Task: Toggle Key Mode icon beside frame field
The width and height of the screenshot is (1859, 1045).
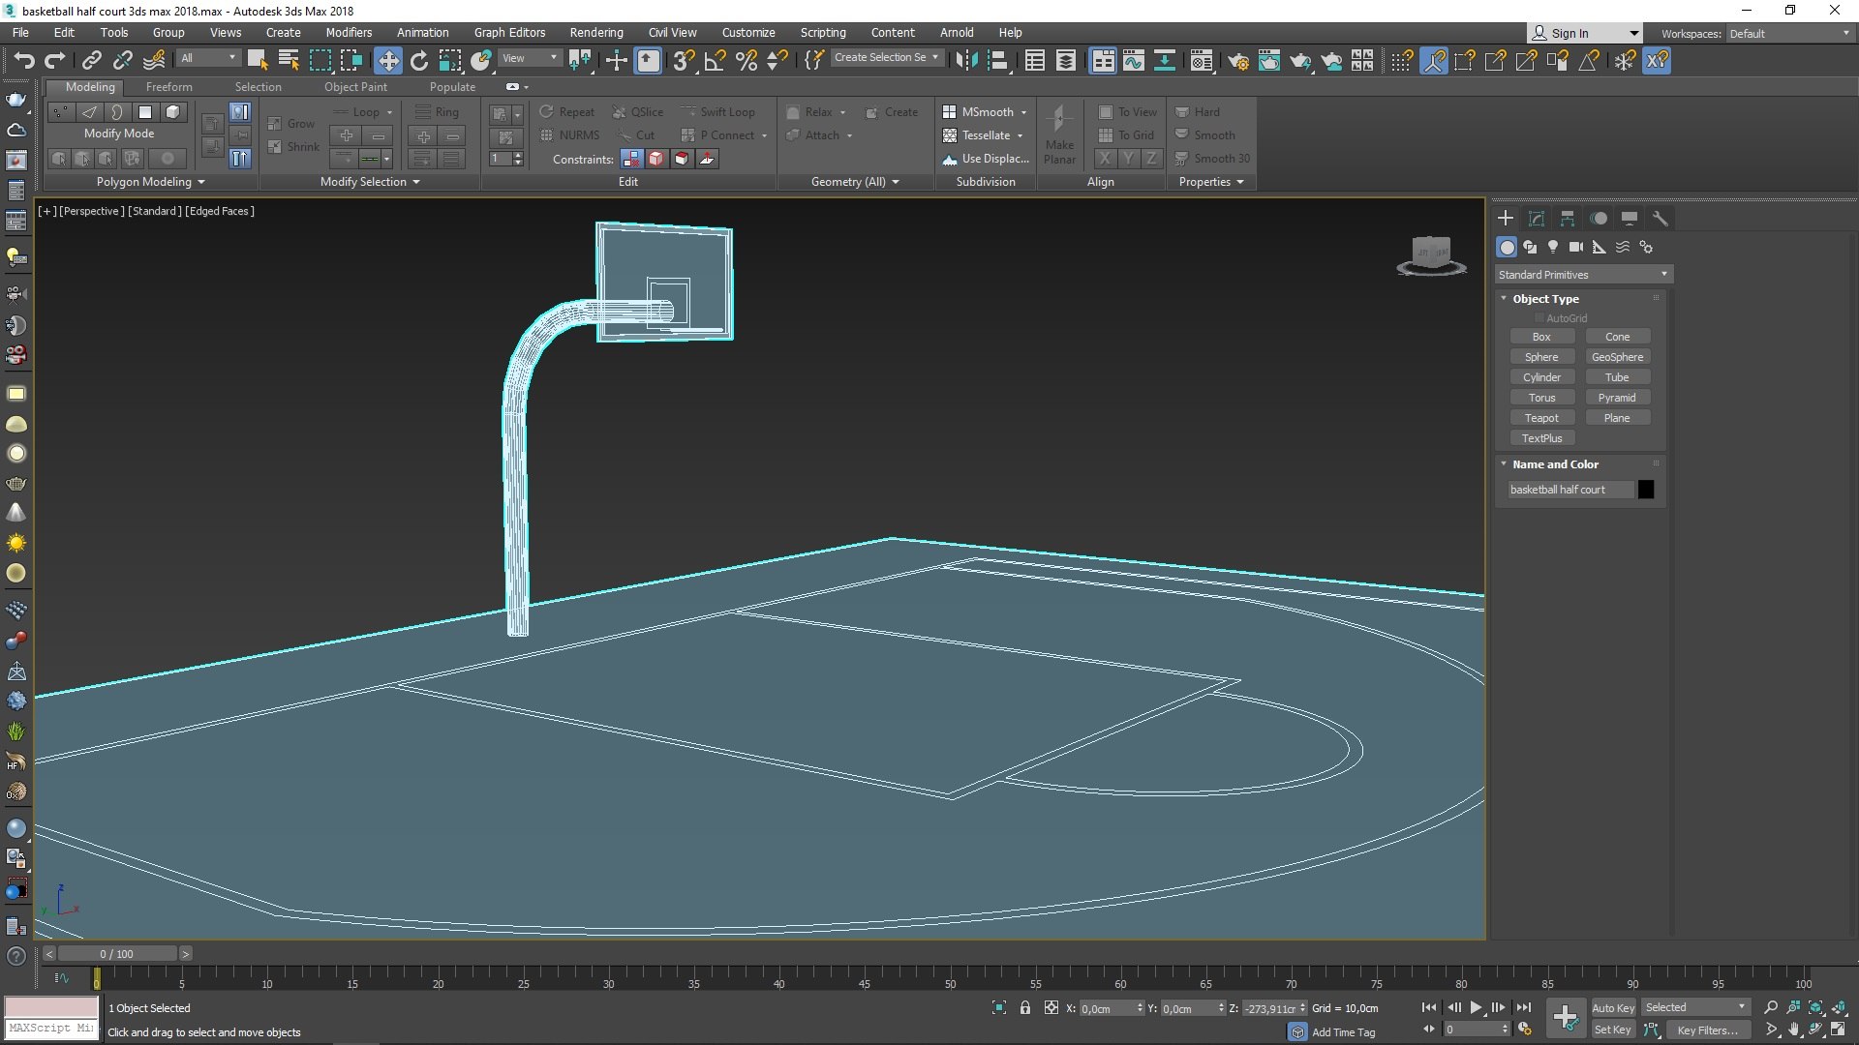Action: [1429, 1030]
